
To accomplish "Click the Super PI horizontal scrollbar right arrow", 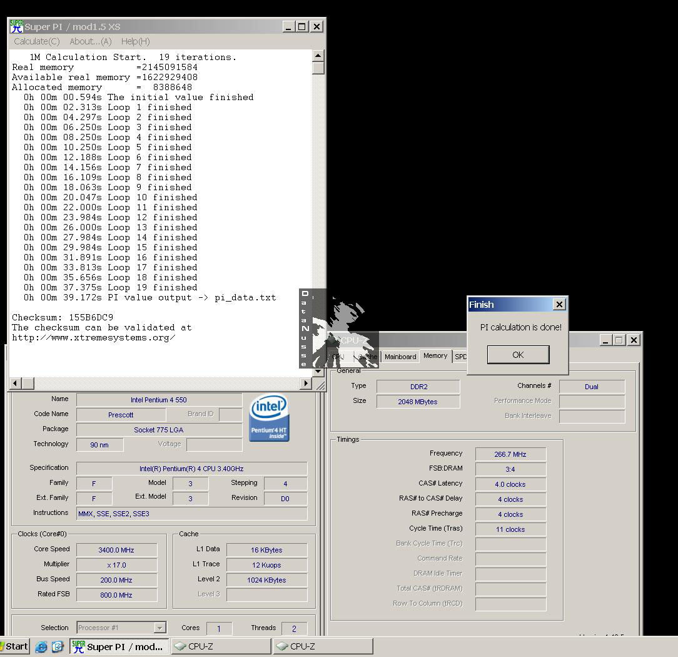I will coord(306,383).
